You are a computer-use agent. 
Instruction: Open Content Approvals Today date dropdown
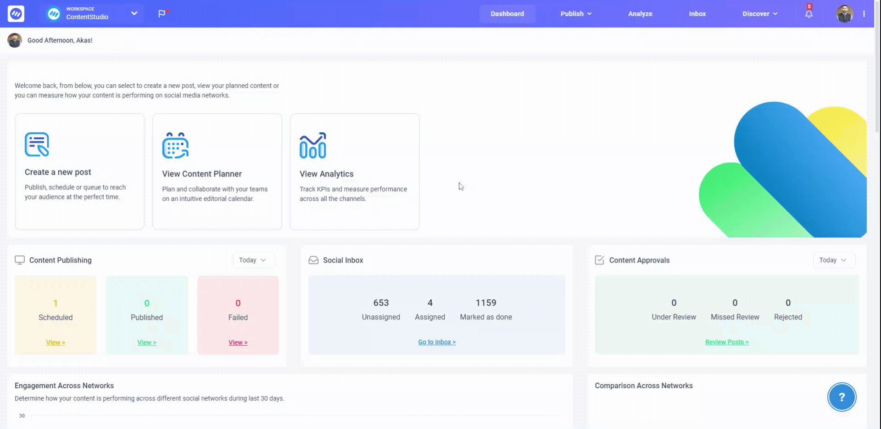point(834,260)
